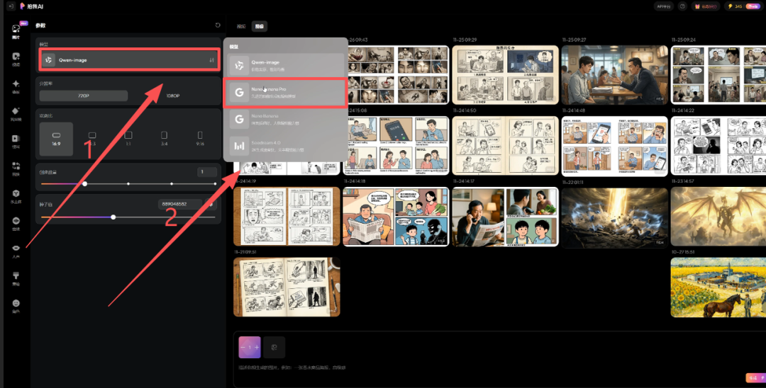Pick the 9:16 aspect ratio icon
Viewport: 766px width, 388px height.
click(200, 138)
